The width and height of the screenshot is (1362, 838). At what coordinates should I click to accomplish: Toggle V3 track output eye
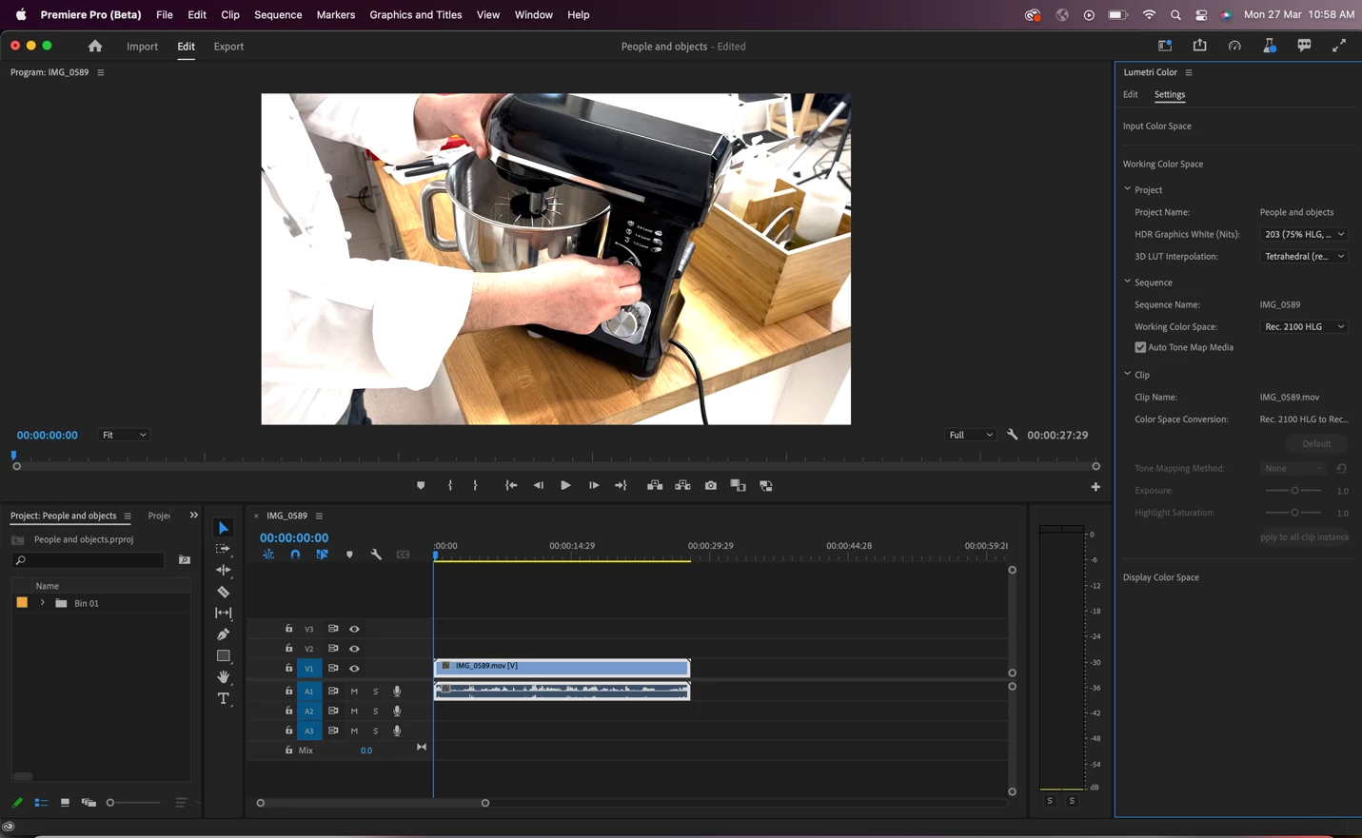click(x=354, y=629)
